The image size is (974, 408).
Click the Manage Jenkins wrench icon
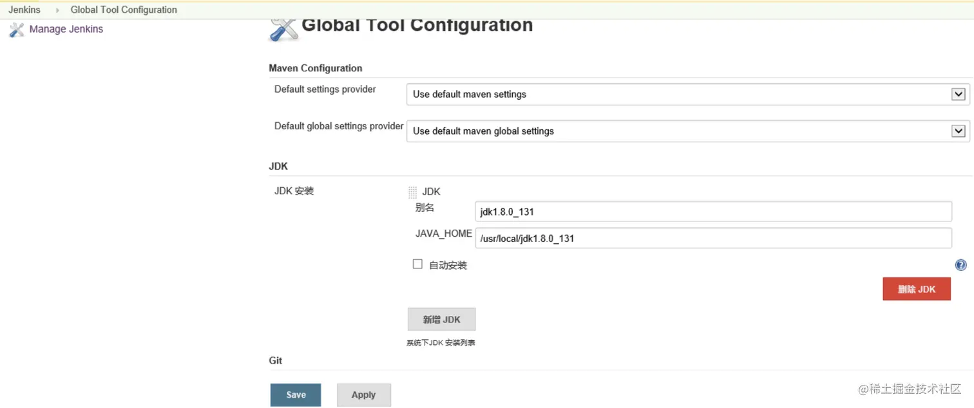coord(17,30)
